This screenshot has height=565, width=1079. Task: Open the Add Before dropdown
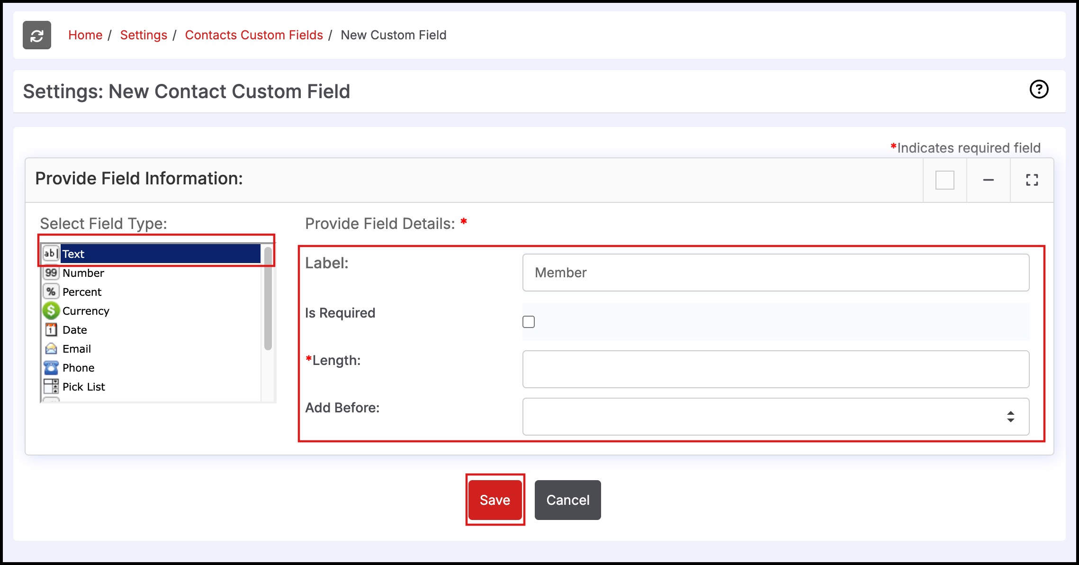[x=775, y=417]
